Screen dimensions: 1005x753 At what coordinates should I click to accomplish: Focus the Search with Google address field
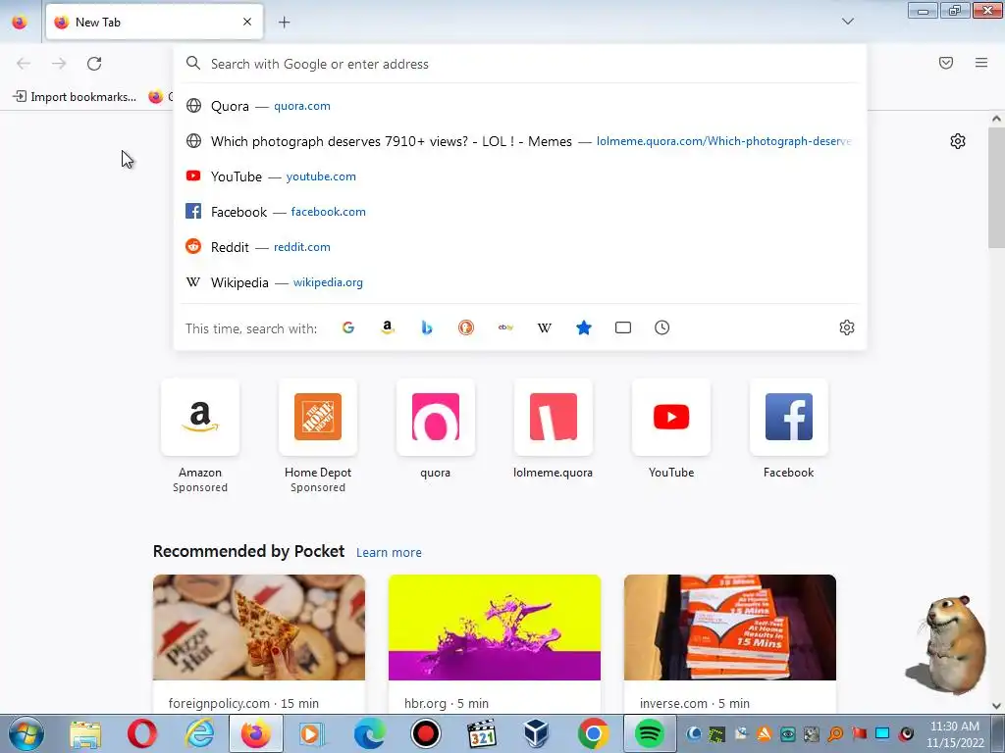(x=520, y=64)
